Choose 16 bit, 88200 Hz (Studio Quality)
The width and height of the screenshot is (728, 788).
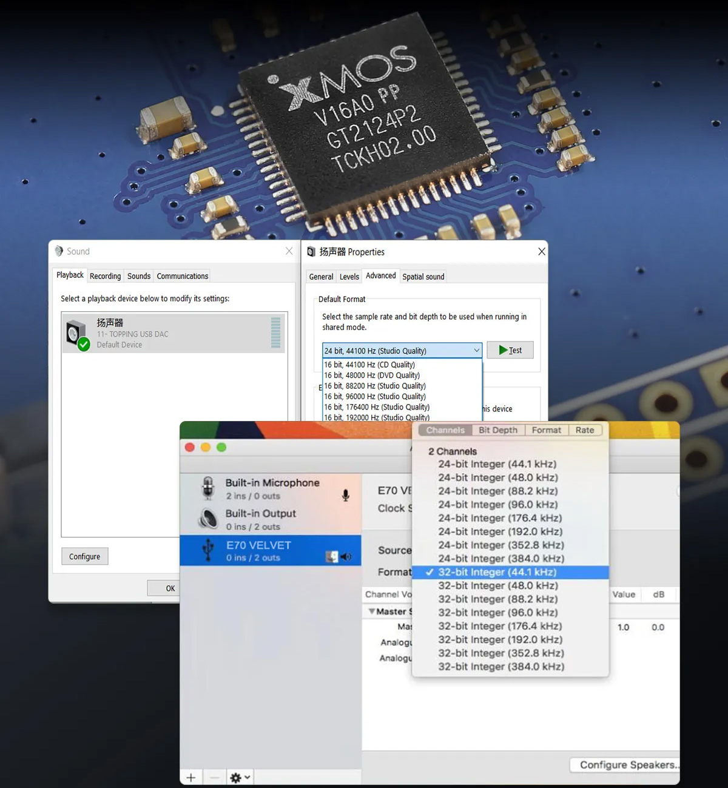coord(402,386)
